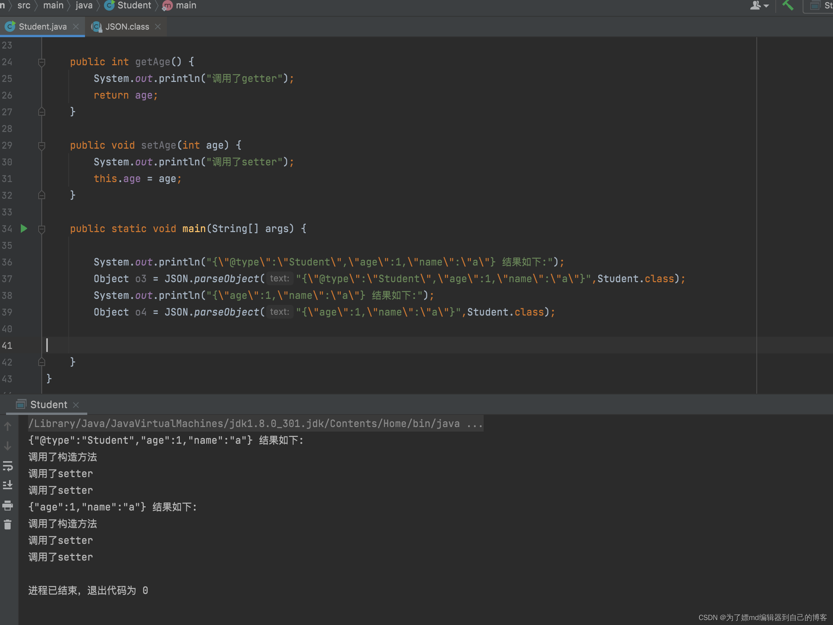The height and width of the screenshot is (625, 833).
Task: Open the user account dropdown in toolbar
Action: [759, 5]
